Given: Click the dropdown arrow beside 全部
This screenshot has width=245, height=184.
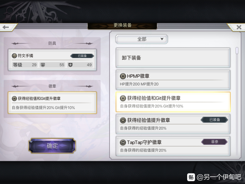Looking at the screenshot, I should (162, 39).
